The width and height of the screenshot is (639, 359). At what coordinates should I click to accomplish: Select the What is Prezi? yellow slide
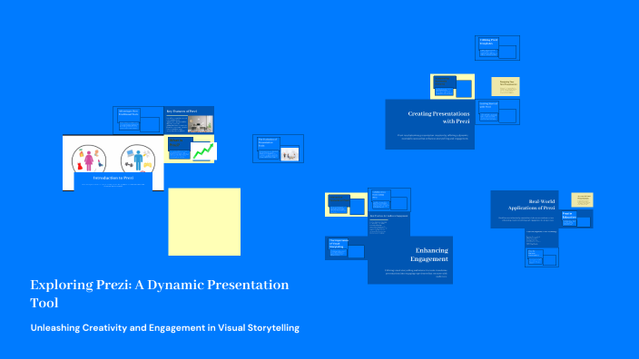pos(189,149)
